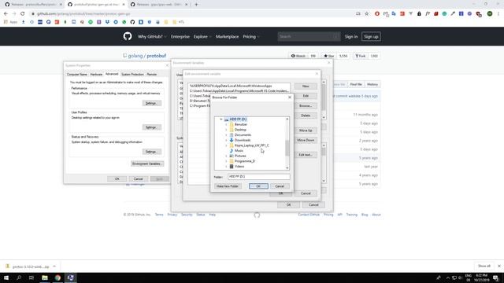The width and height of the screenshot is (504, 283).
Task: Open Marketplace in the GitHub header
Action: point(228,37)
